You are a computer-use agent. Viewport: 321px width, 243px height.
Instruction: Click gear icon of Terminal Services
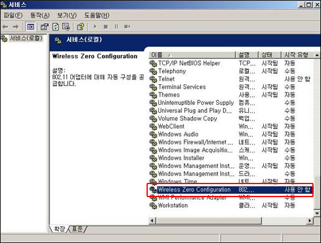point(153,87)
